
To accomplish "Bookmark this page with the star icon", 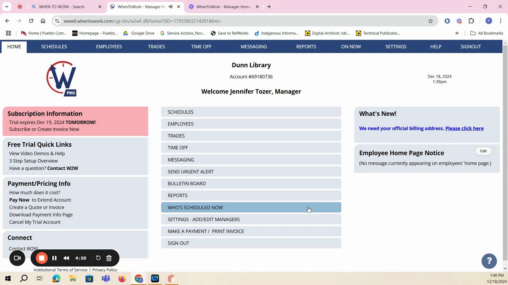I will (431, 21).
